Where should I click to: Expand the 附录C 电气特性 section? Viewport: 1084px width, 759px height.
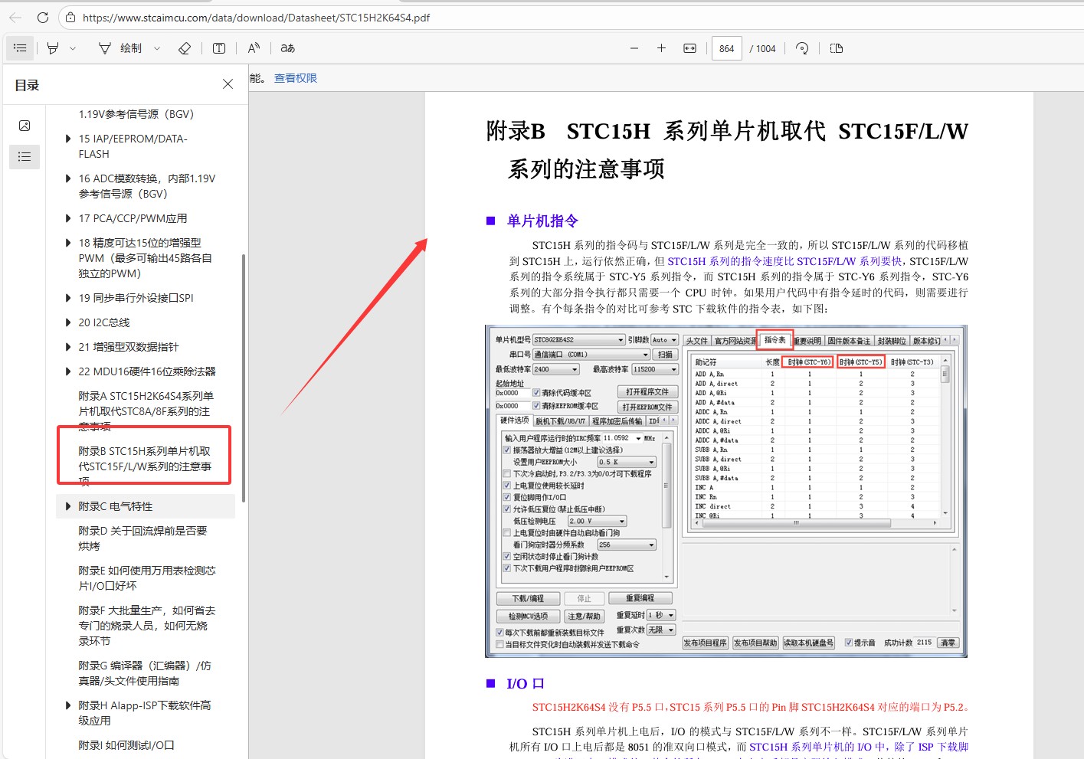point(68,505)
